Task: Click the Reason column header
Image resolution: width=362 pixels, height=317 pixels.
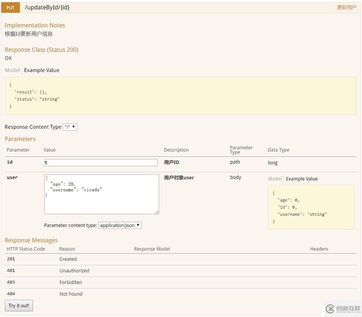Action: coord(67,249)
